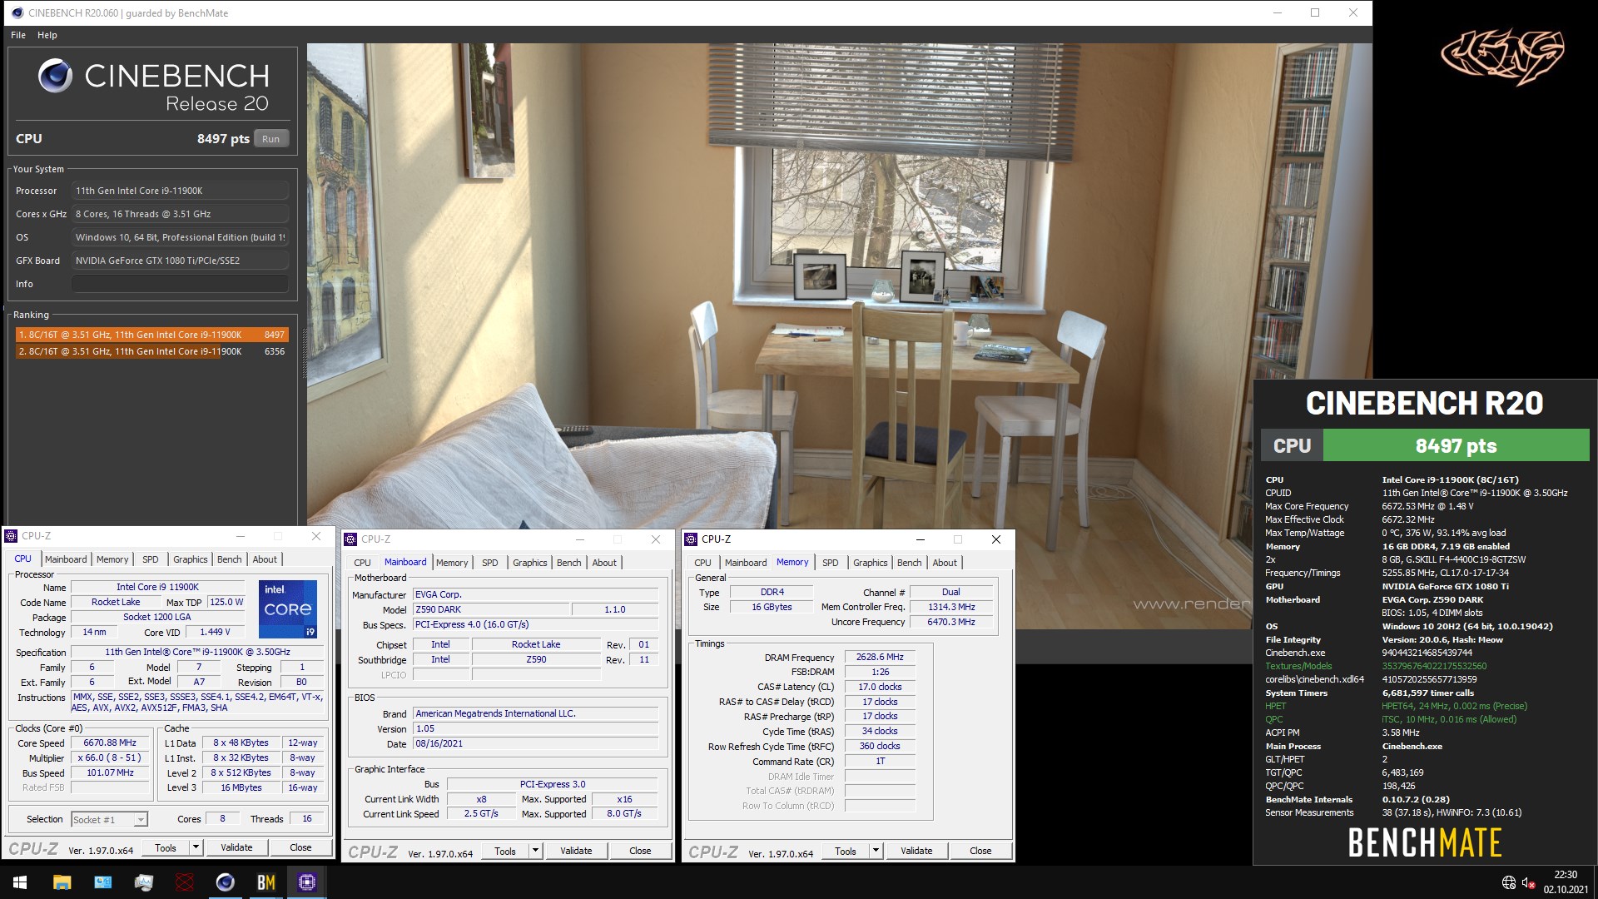Open Mainboard tab in left CPU-Z window
This screenshot has width=1598, height=899.
pos(65,559)
